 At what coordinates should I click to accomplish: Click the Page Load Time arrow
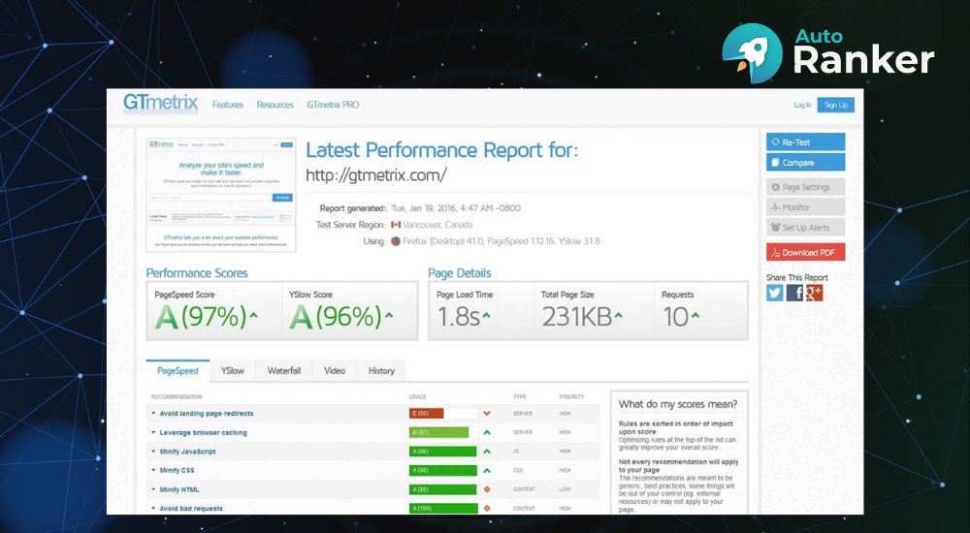point(486,315)
